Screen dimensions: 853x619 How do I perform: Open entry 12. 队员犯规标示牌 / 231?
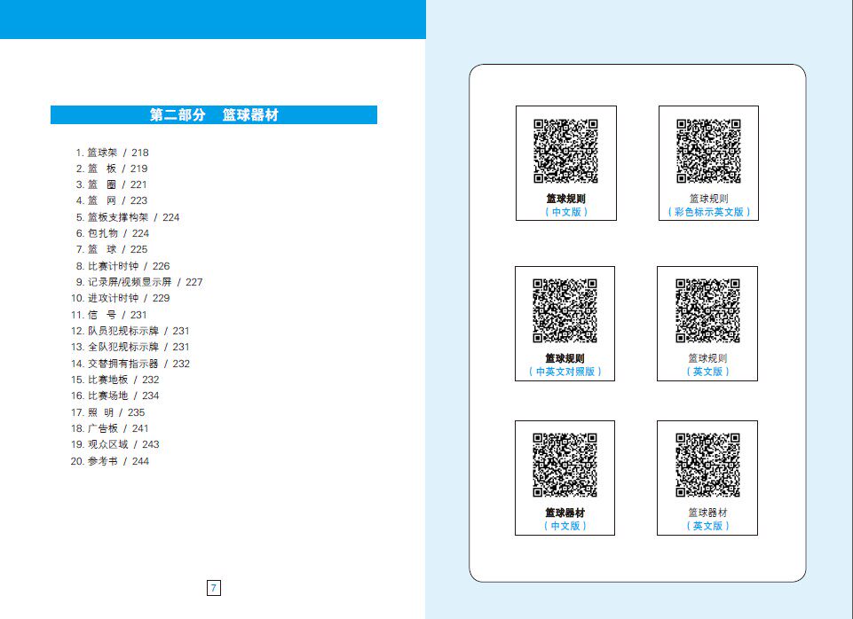pyautogui.click(x=130, y=331)
